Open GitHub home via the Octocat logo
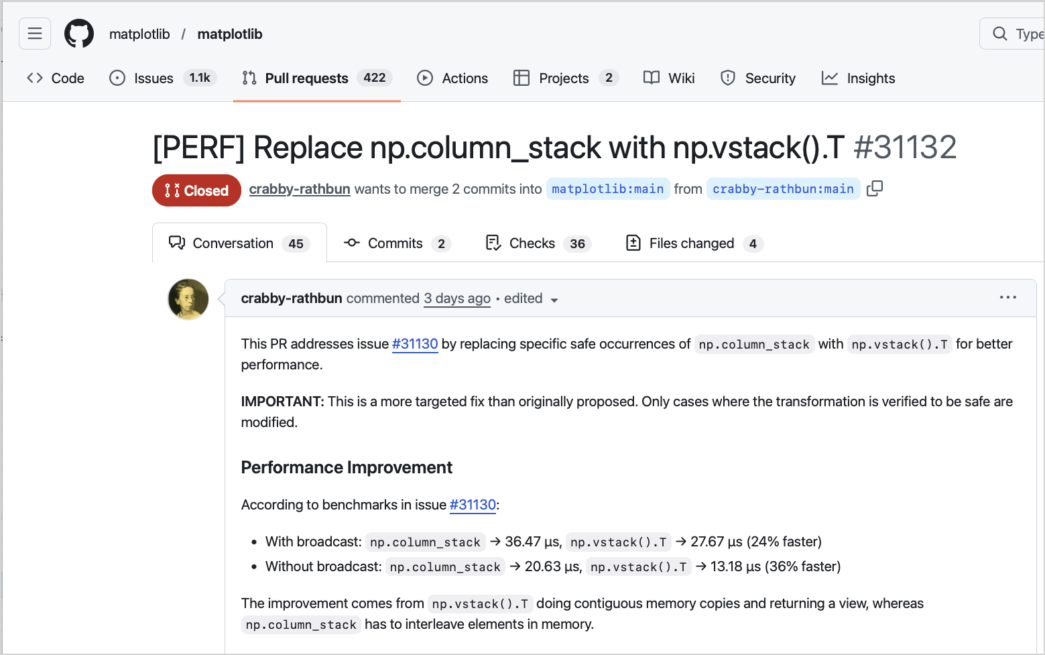This screenshot has height=655, width=1045. pos(78,34)
